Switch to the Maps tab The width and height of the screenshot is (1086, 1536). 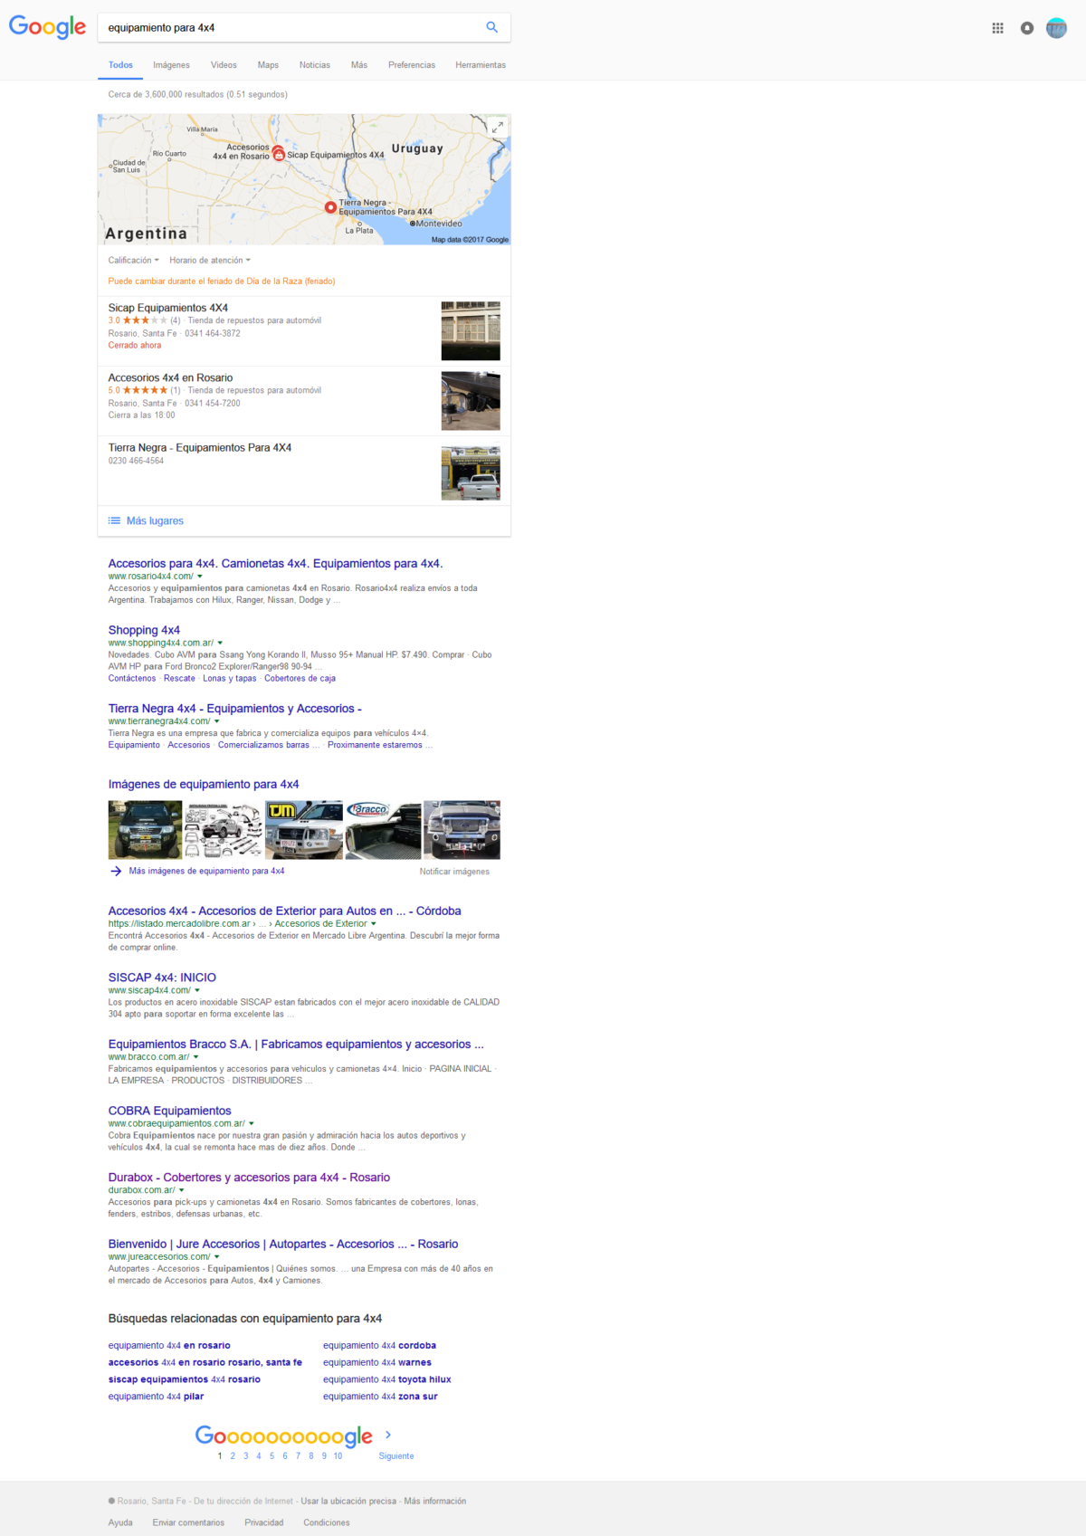268,65
